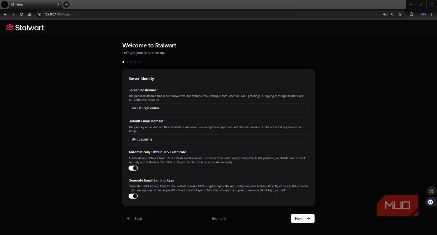The image size is (437, 235).
Task: Open the browser extensions puzzle icon
Action: (x=411, y=14)
